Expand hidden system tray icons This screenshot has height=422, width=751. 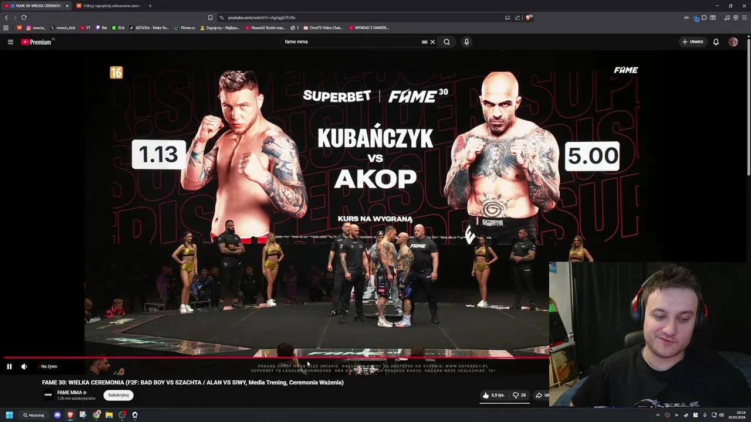coord(658,415)
